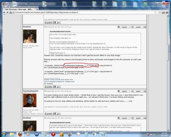Image resolution: width=171 pixels, height=137 pixels.
Task: Open the File menu
Action: pos(4,7)
